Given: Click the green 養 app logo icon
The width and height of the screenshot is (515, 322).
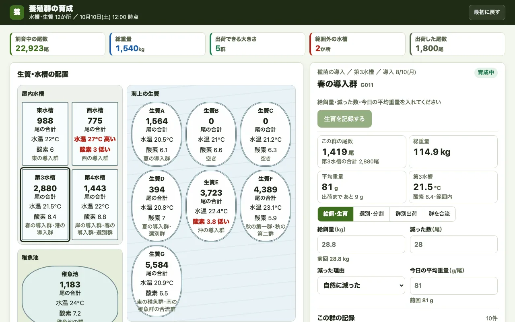Looking at the screenshot, I should click(x=17, y=12).
